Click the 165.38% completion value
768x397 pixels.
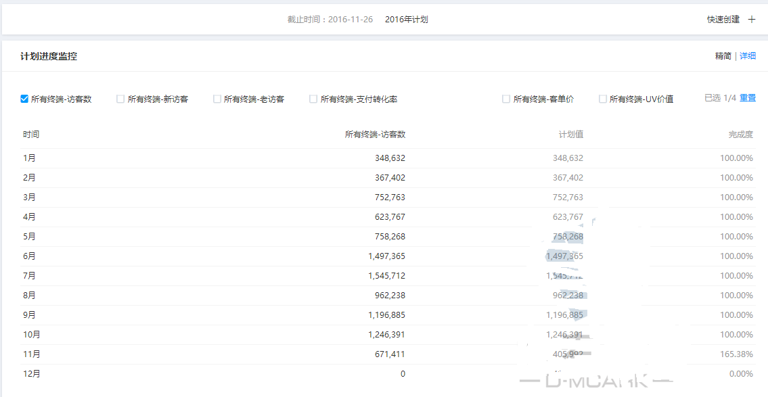(x=736, y=354)
